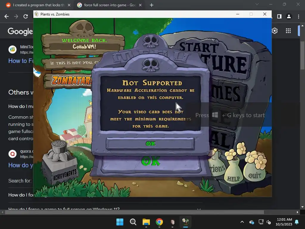Open network status tray icon

point(261,222)
